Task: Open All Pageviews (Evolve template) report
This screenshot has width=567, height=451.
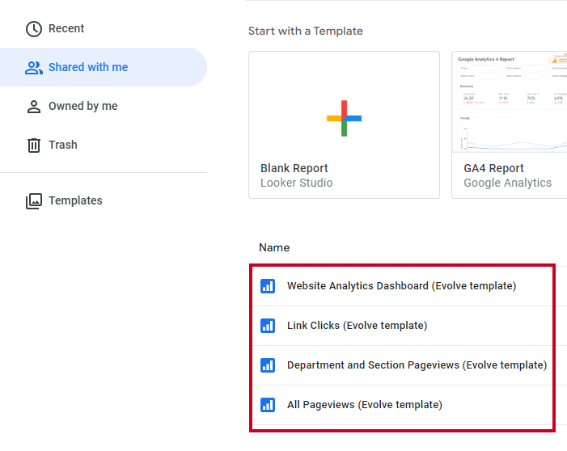Action: [365, 405]
